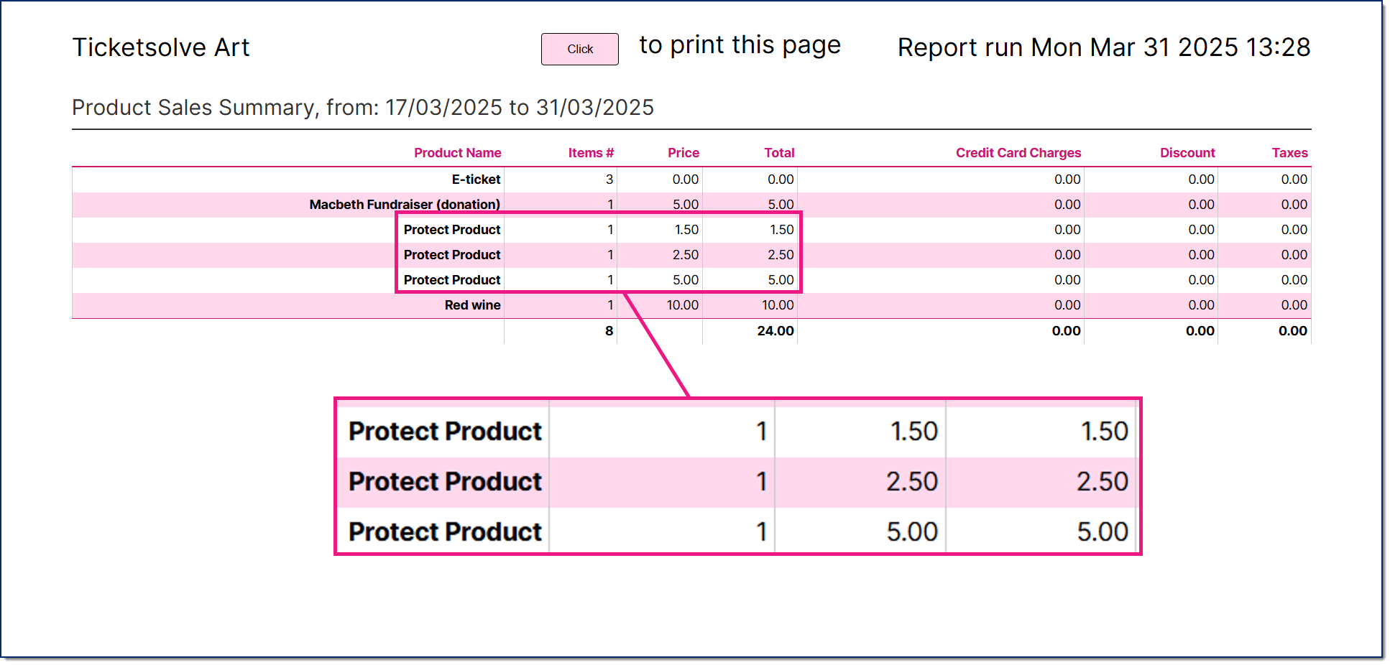Select the E-ticket price 0.00 cell
This screenshot has width=1390, height=665.
(686, 180)
